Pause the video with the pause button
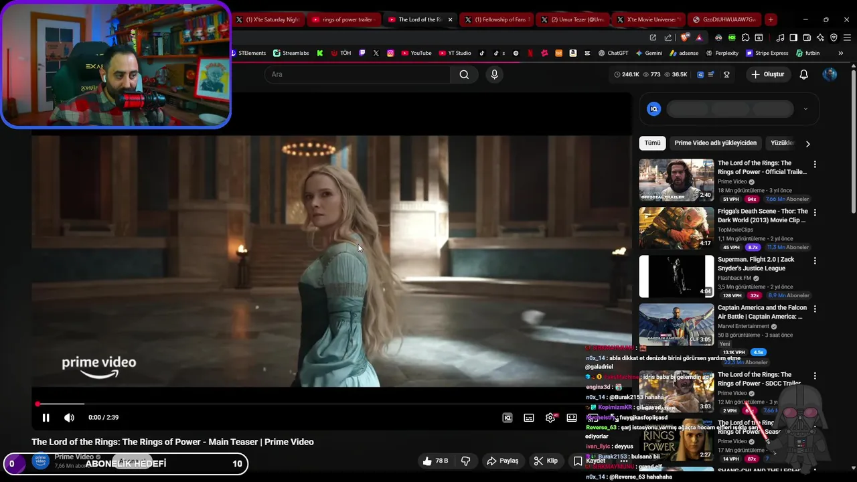The image size is (857, 482). point(46,418)
